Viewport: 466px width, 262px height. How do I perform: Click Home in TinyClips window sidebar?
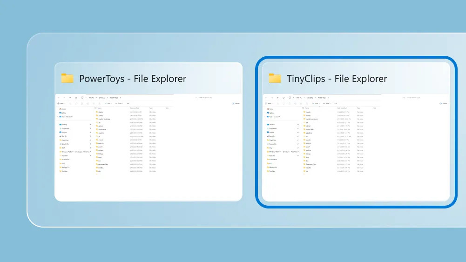point(270,109)
